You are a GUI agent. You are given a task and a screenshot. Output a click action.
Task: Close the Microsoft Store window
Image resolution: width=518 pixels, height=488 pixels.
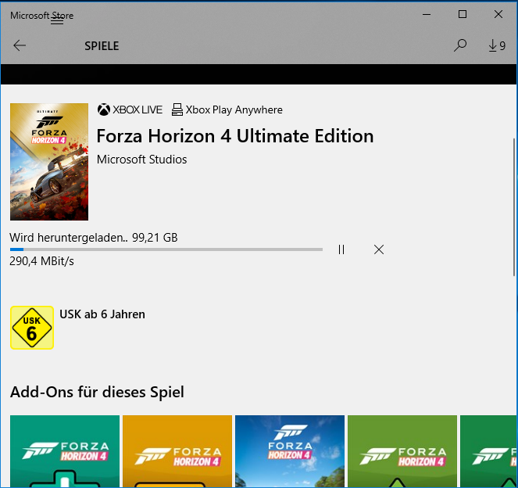point(498,14)
